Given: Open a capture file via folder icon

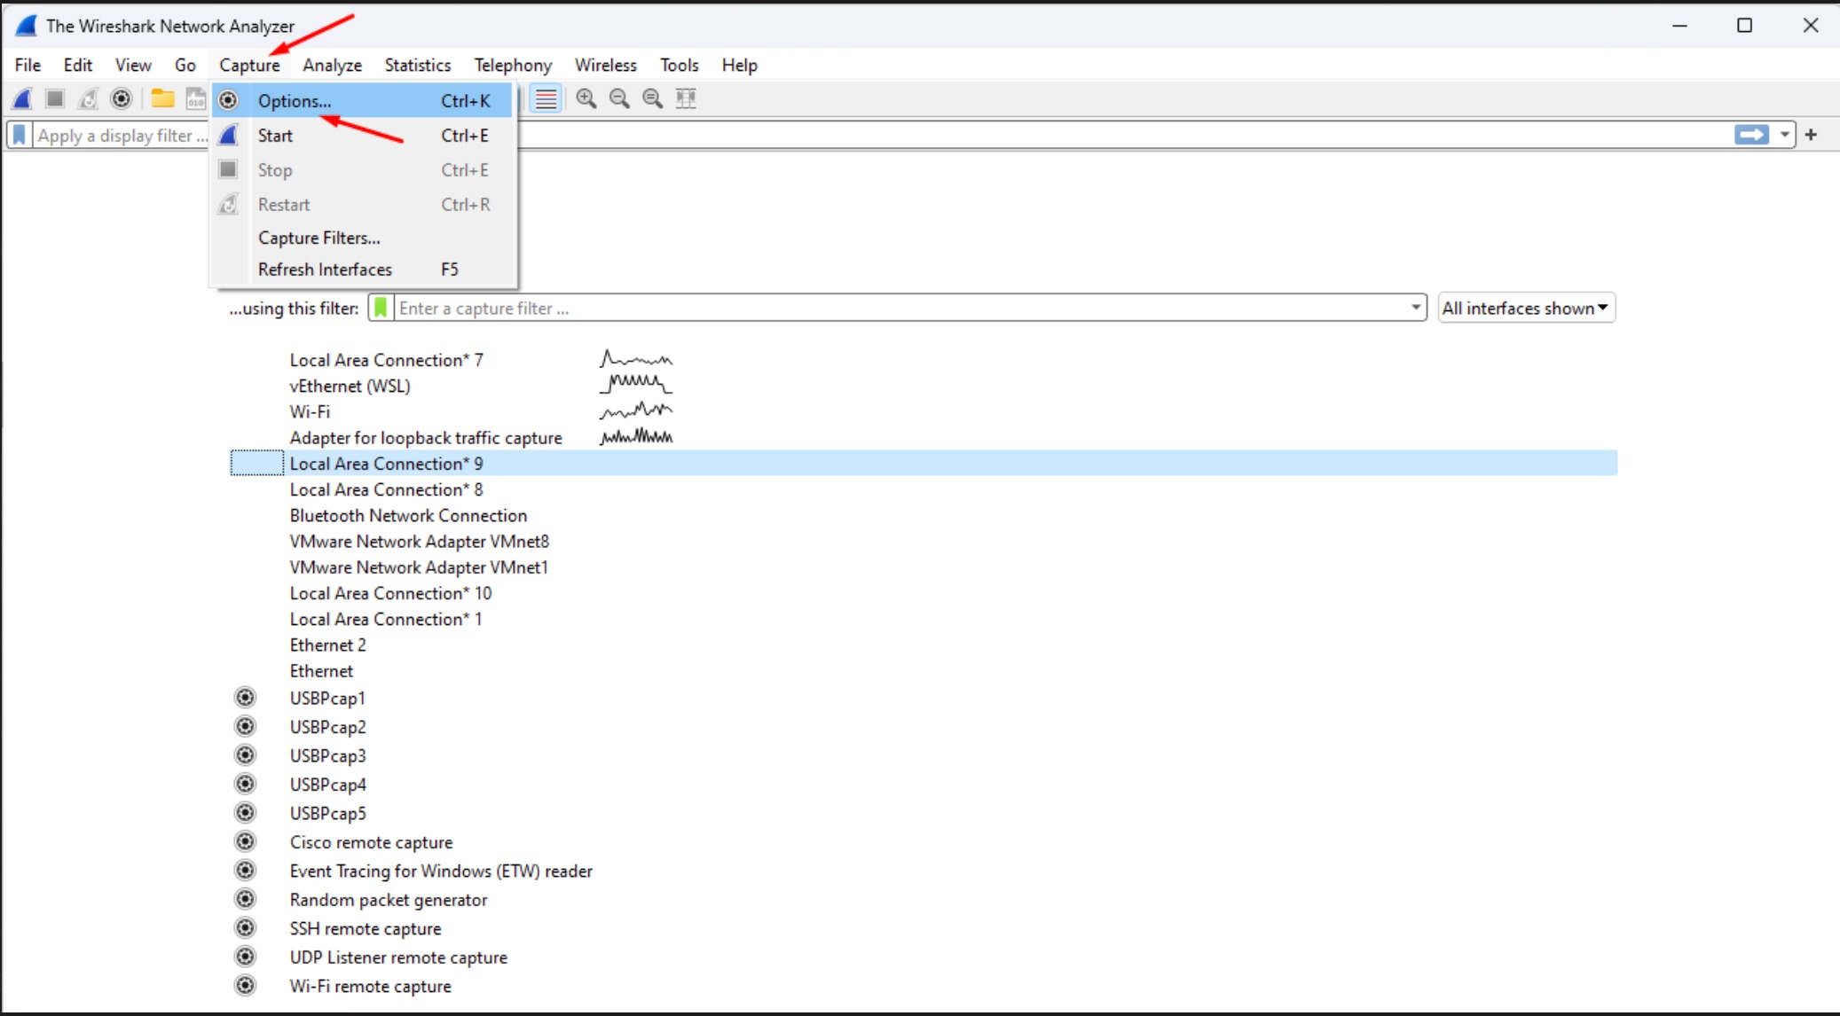Looking at the screenshot, I should (x=162, y=98).
